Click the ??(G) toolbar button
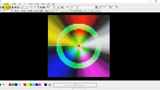Screen dimensions: 160x90 click(46, 11)
